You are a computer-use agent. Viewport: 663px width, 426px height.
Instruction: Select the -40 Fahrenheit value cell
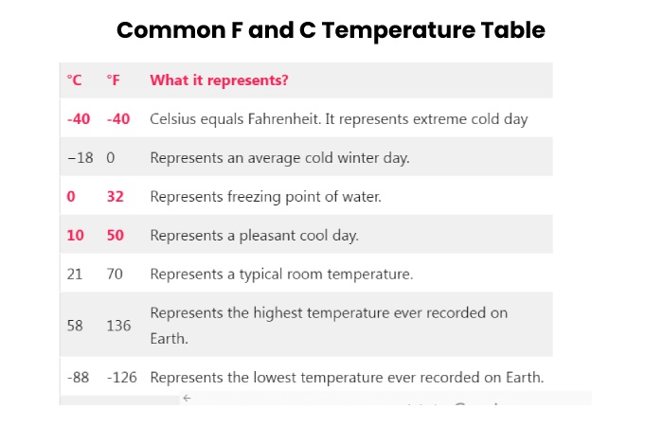(x=118, y=119)
